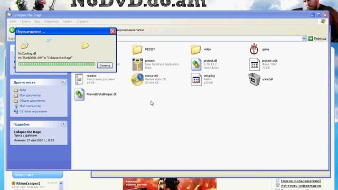The image size is (338, 190).
Task: Click the mini-chat tab header
Action: pyautogui.click(x=37, y=175)
